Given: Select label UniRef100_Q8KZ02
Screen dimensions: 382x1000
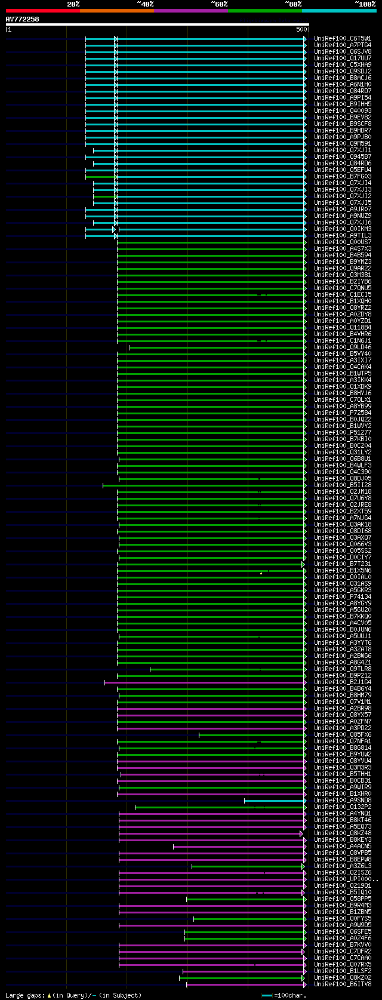Looking at the screenshot, I should 343,977.
